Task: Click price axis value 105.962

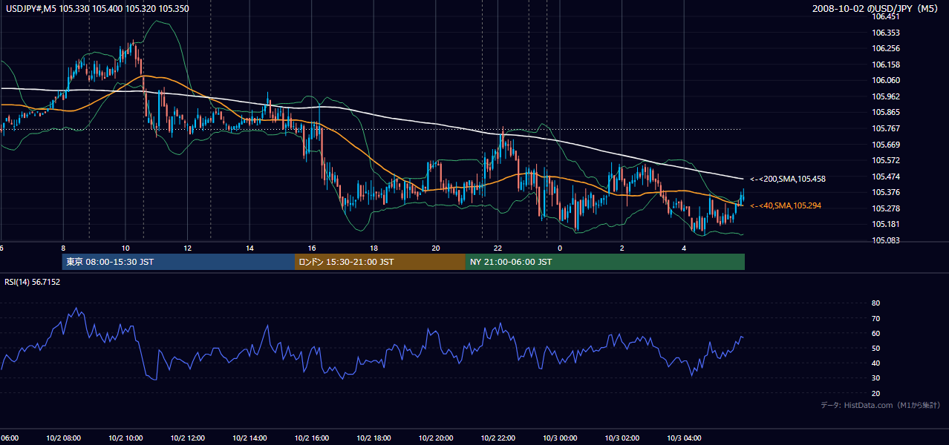Action: click(x=886, y=96)
